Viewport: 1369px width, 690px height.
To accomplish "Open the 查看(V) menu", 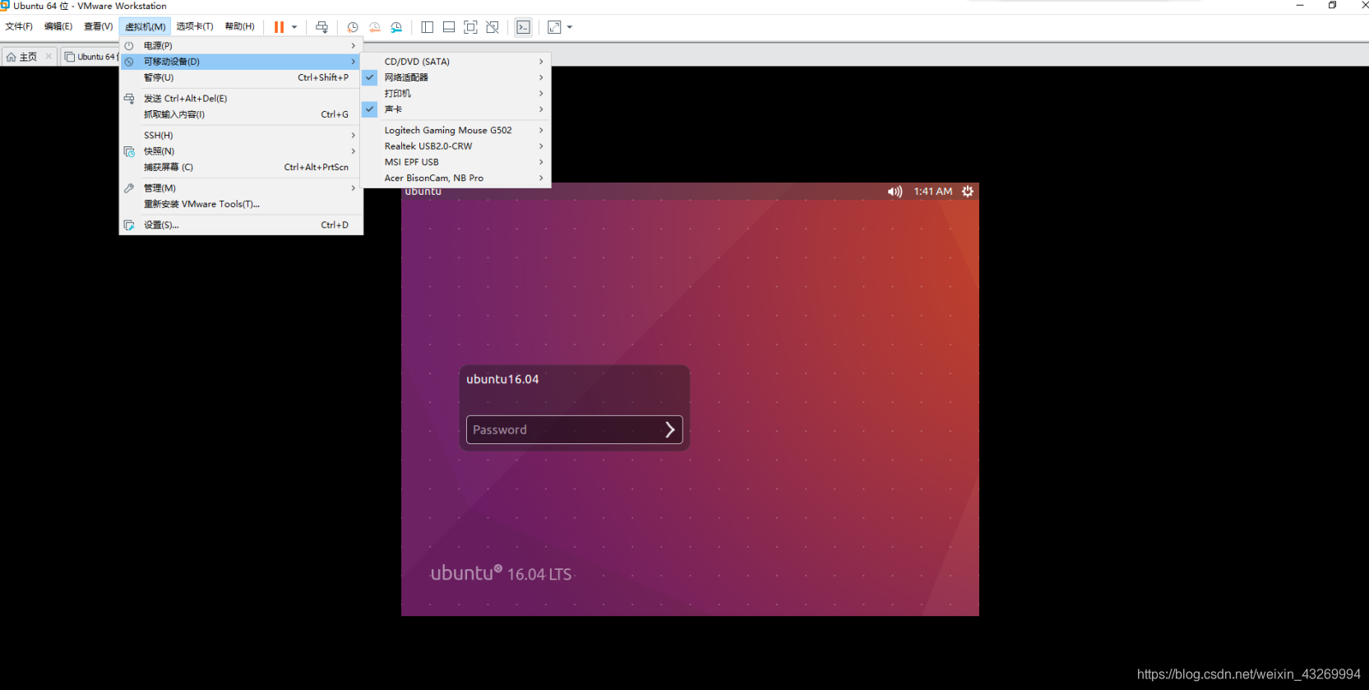I will click(99, 26).
